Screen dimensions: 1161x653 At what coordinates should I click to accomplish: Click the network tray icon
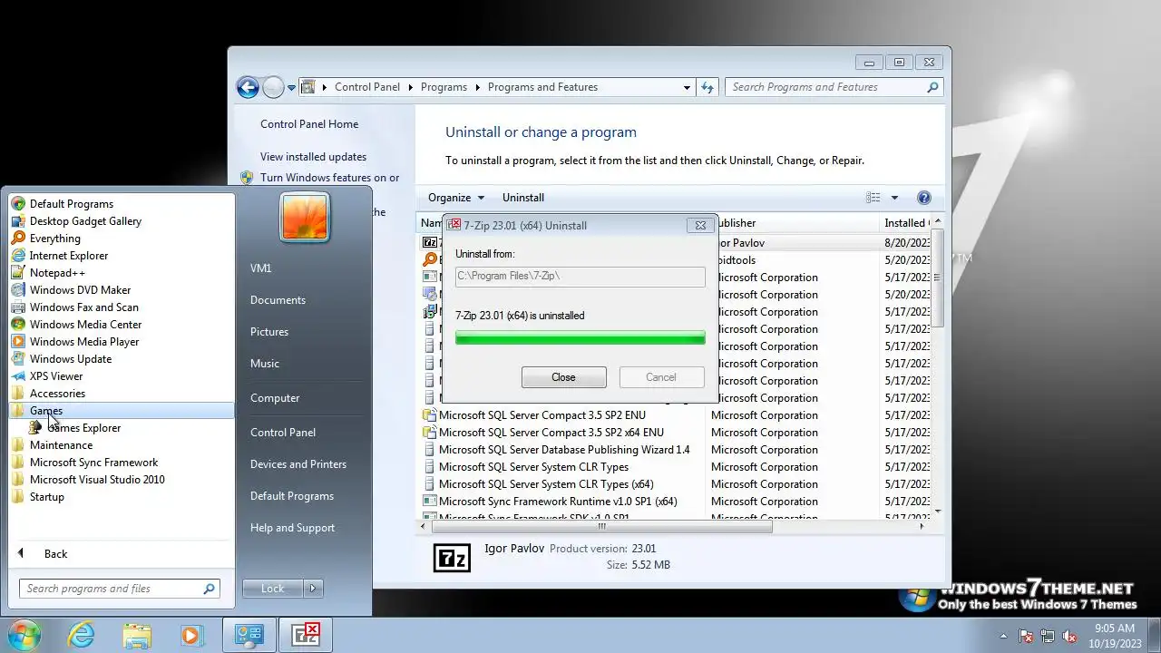click(x=1048, y=636)
